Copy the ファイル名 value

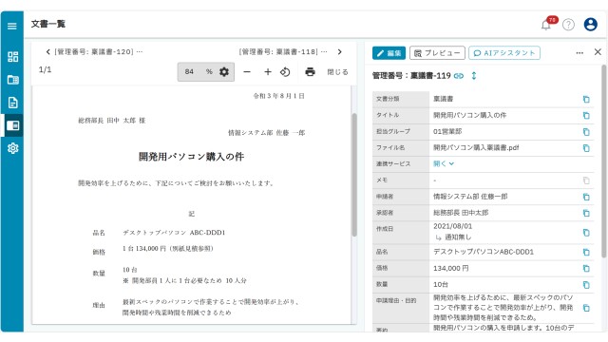click(x=586, y=148)
